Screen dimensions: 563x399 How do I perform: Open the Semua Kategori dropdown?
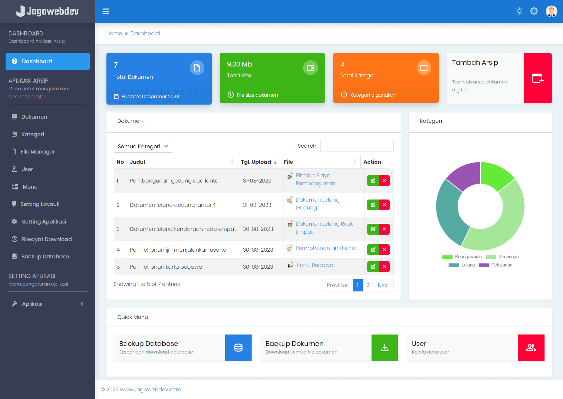point(143,146)
